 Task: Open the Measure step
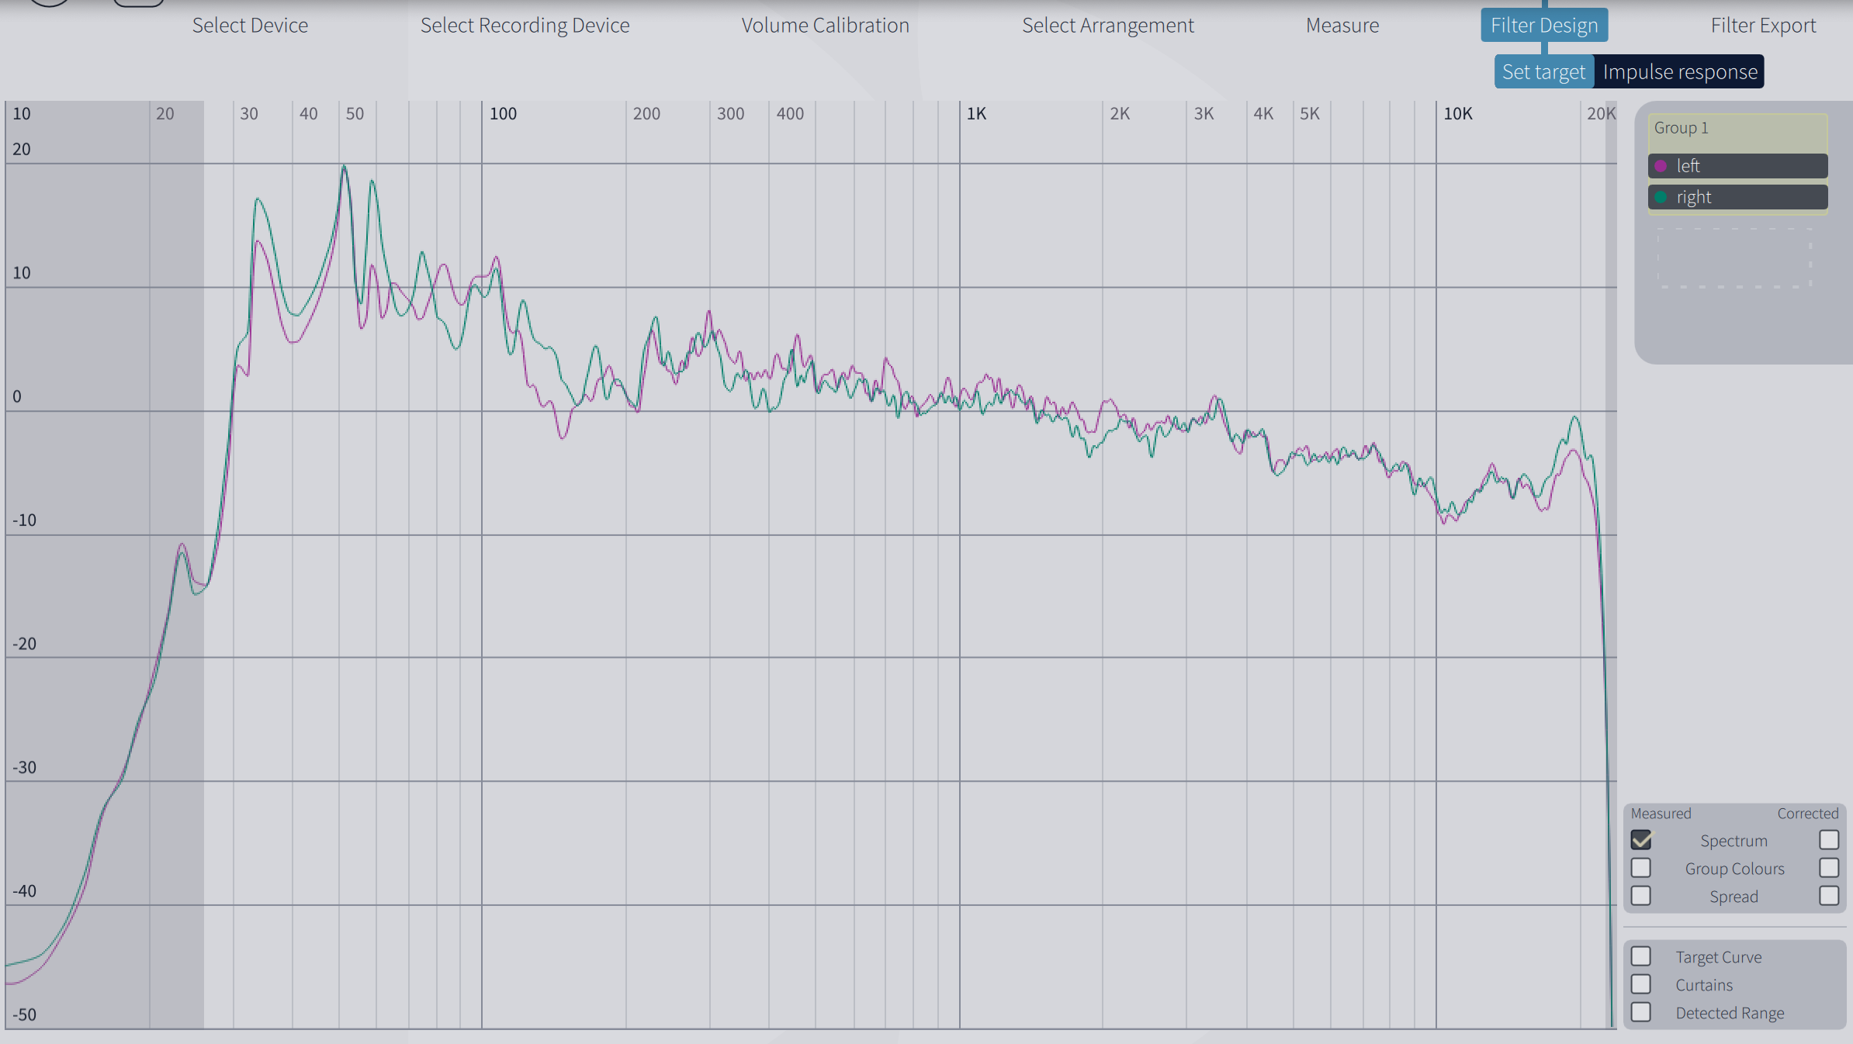point(1342,26)
